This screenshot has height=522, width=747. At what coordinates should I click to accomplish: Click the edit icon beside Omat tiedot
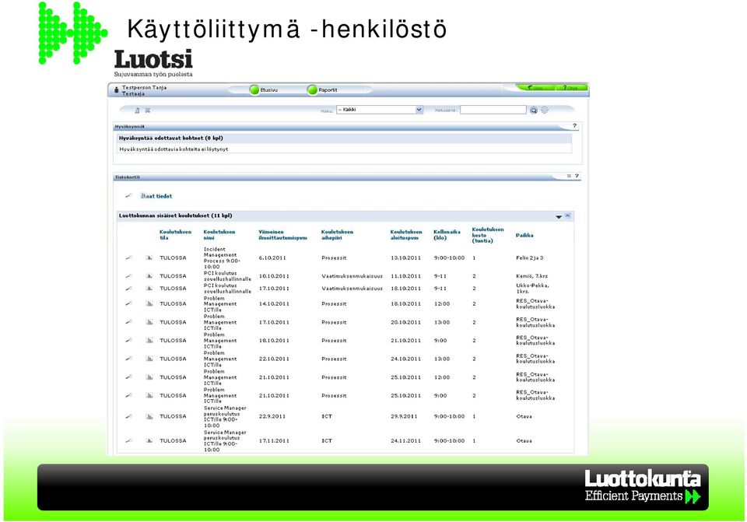[128, 195]
